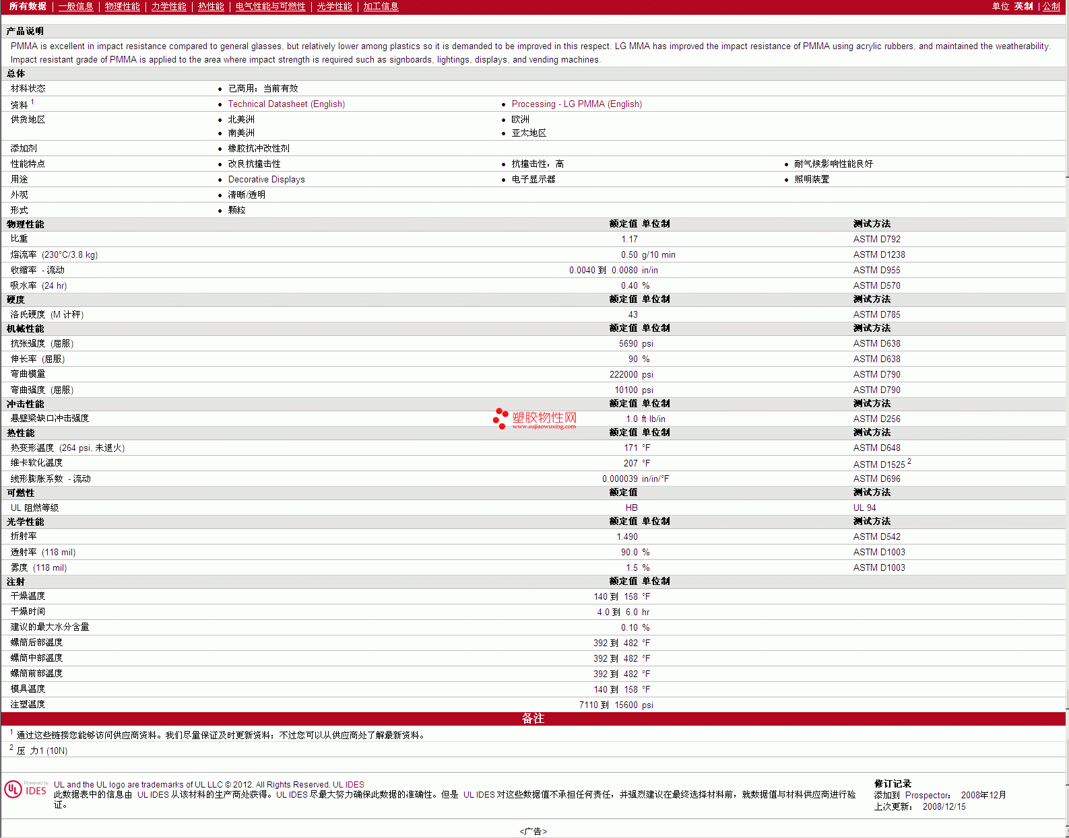Click the 悬壁梁缺口冲击强度 row label

[50, 419]
